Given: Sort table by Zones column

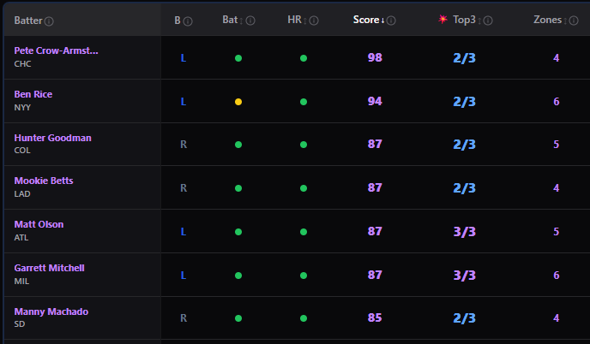Looking at the screenshot, I should point(550,20).
